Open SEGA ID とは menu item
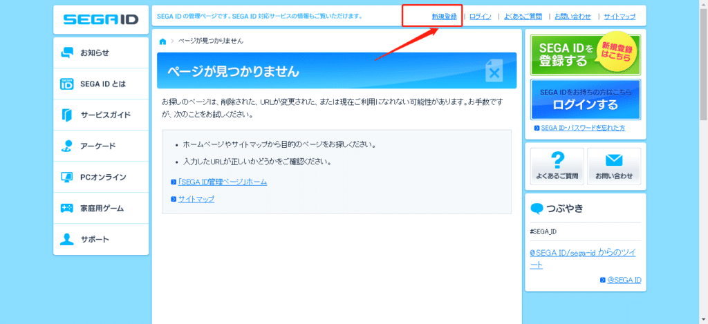The image size is (708, 324). (101, 84)
